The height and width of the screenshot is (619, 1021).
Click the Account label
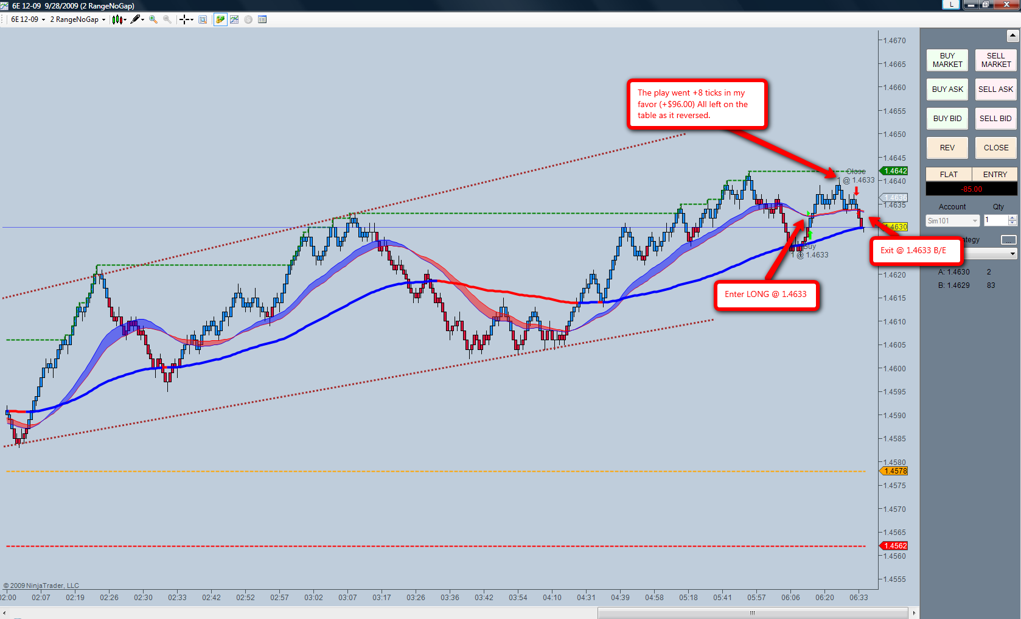pyautogui.click(x=952, y=207)
